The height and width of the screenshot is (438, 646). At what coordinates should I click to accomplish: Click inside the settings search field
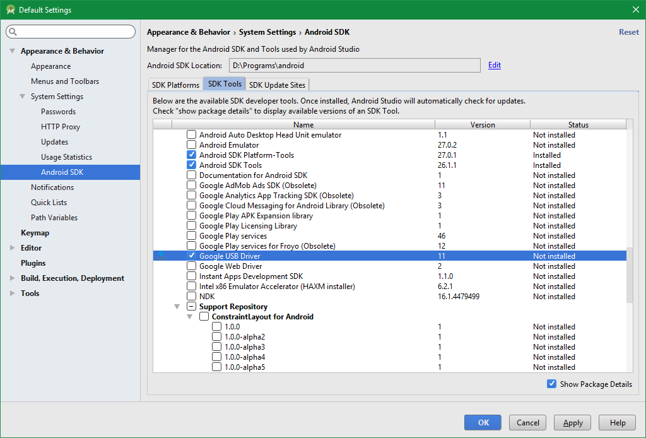tap(71, 32)
